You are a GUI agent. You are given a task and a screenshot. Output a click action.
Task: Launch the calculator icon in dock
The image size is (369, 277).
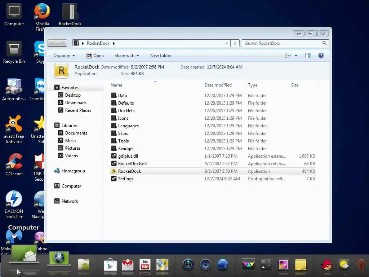pos(266,264)
